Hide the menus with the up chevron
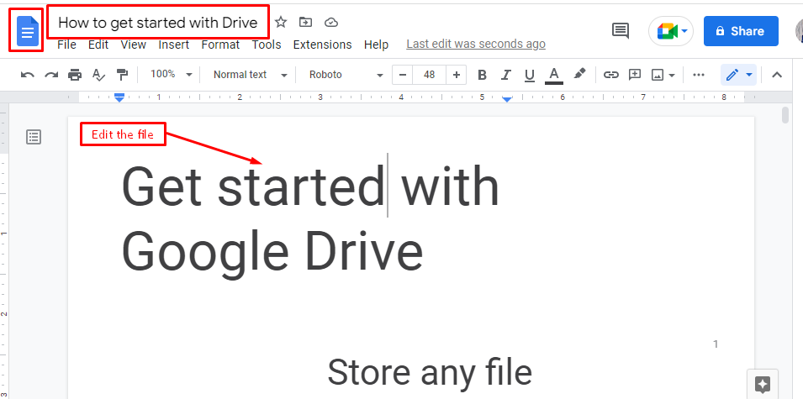 pos(777,75)
